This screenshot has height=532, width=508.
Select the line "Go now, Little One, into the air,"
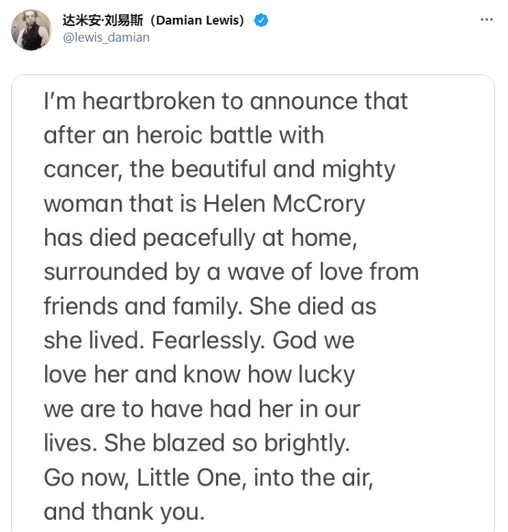pos(209,478)
